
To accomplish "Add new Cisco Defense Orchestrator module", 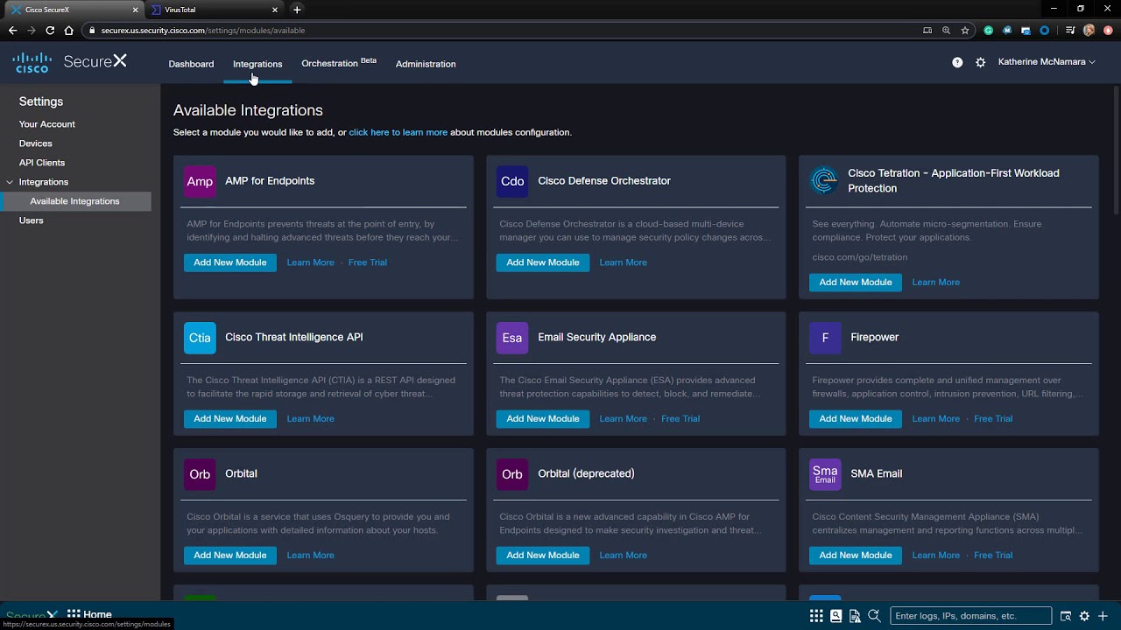I will (543, 262).
